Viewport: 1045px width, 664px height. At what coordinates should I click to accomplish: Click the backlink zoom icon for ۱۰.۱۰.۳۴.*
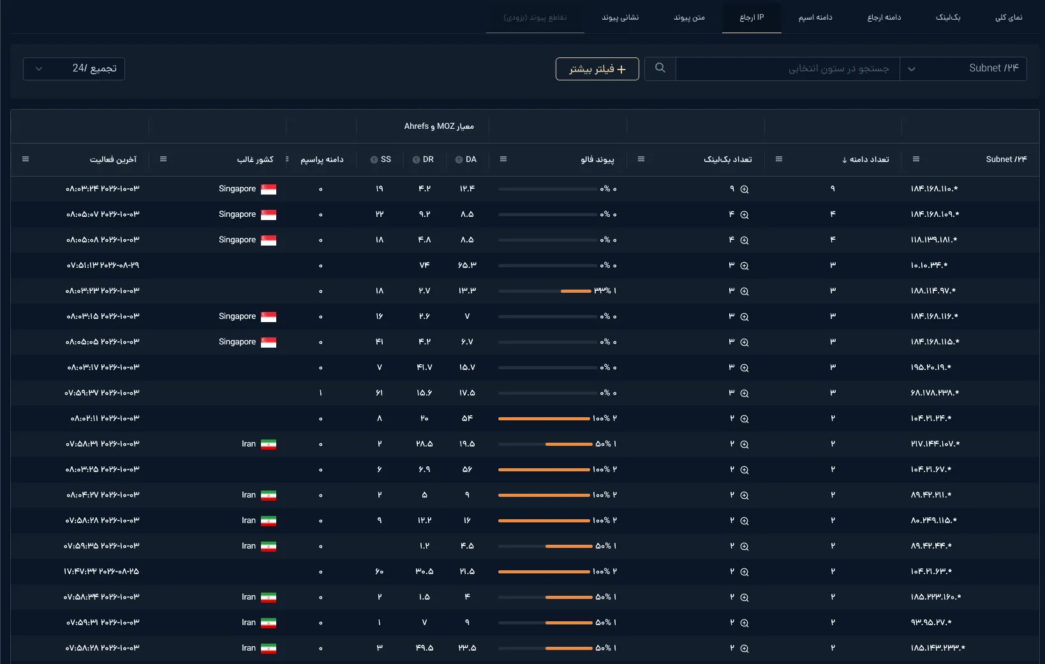click(745, 266)
